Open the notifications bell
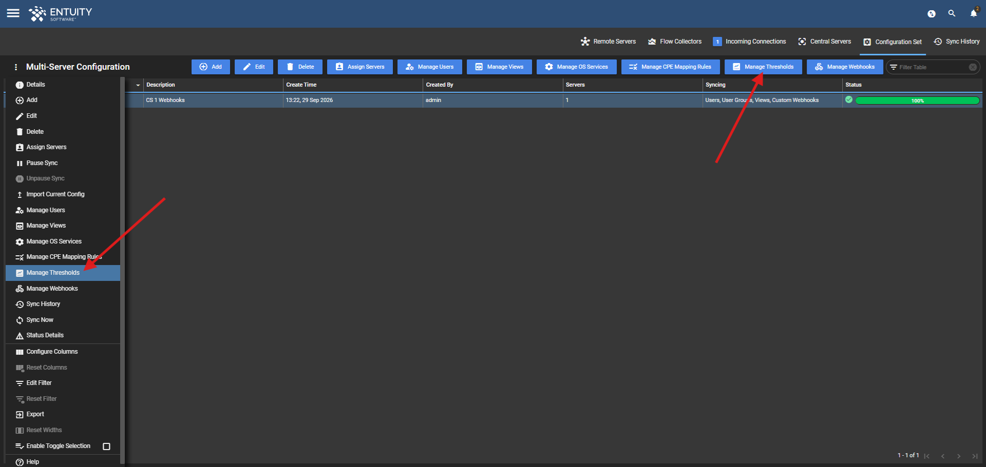 tap(974, 13)
